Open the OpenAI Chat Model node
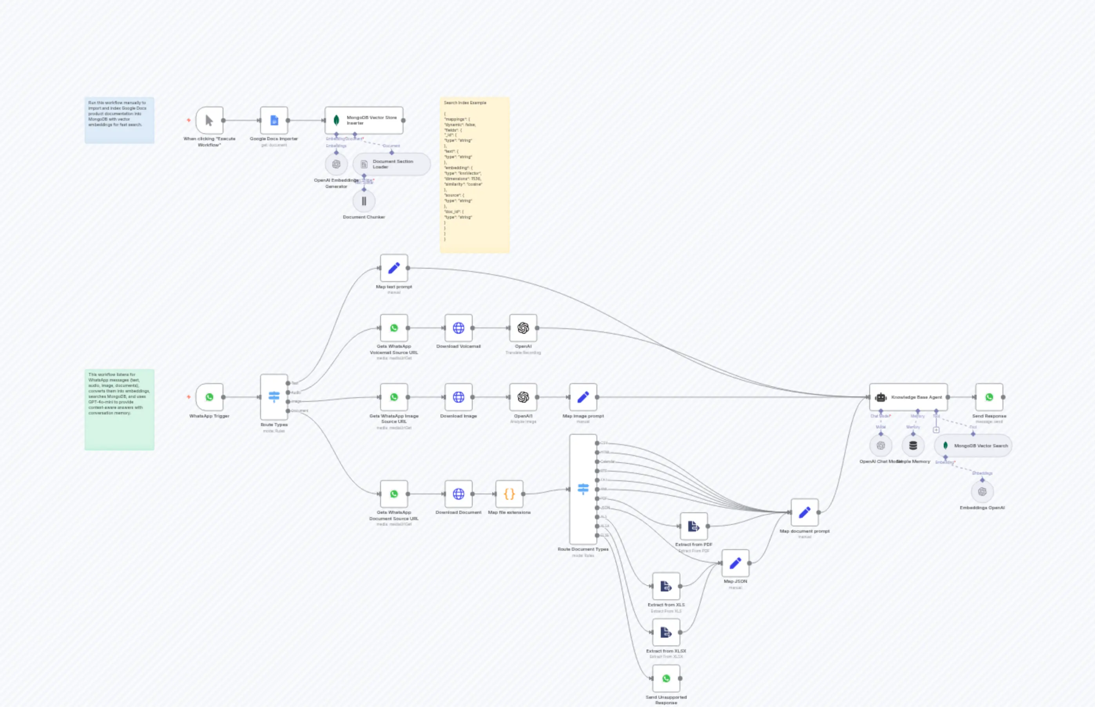 point(880,445)
